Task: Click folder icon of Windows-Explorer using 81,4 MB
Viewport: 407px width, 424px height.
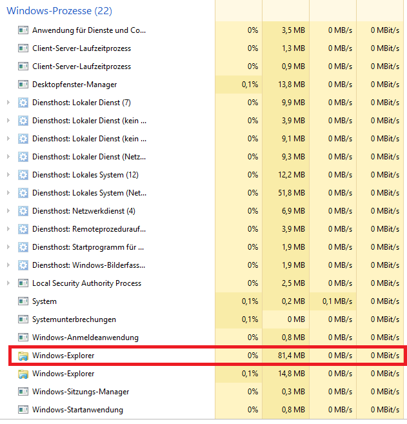Action: (x=23, y=356)
